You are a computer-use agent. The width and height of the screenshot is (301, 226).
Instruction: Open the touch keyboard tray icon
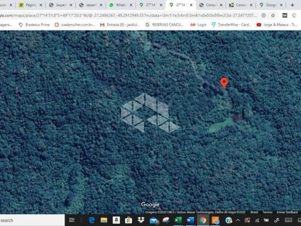point(289,220)
